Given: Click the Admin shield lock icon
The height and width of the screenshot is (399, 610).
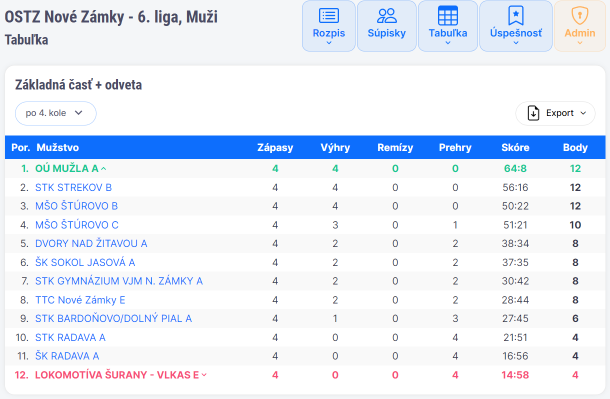Looking at the screenshot, I should pyautogui.click(x=580, y=16).
